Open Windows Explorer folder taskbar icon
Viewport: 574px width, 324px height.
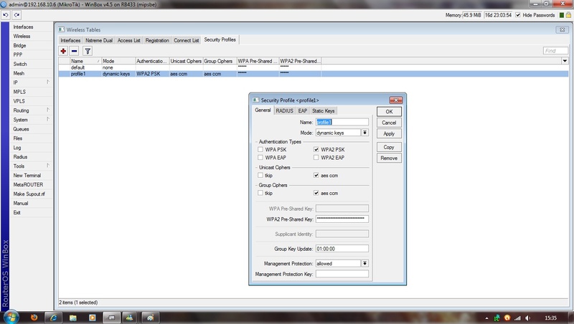pos(73,318)
